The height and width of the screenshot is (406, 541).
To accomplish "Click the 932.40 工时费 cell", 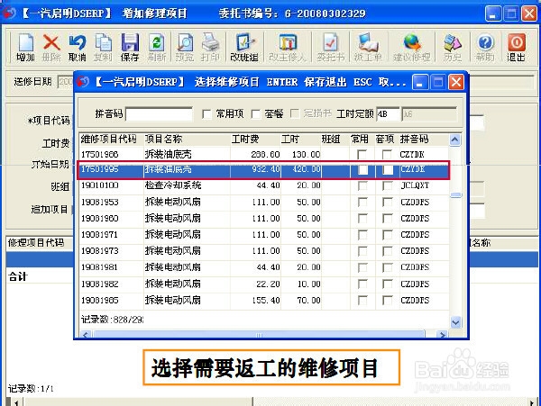I will click(x=255, y=169).
